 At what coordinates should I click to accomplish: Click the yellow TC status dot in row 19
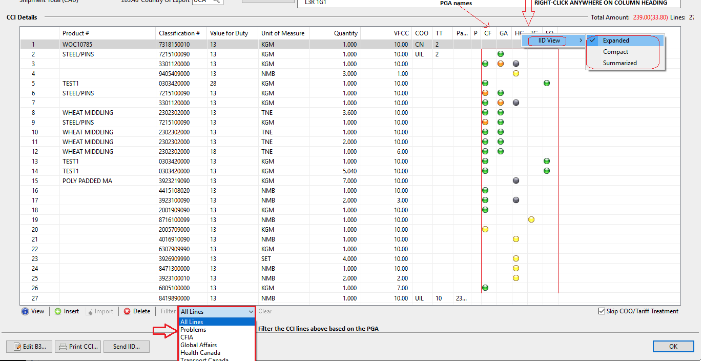[x=531, y=219]
